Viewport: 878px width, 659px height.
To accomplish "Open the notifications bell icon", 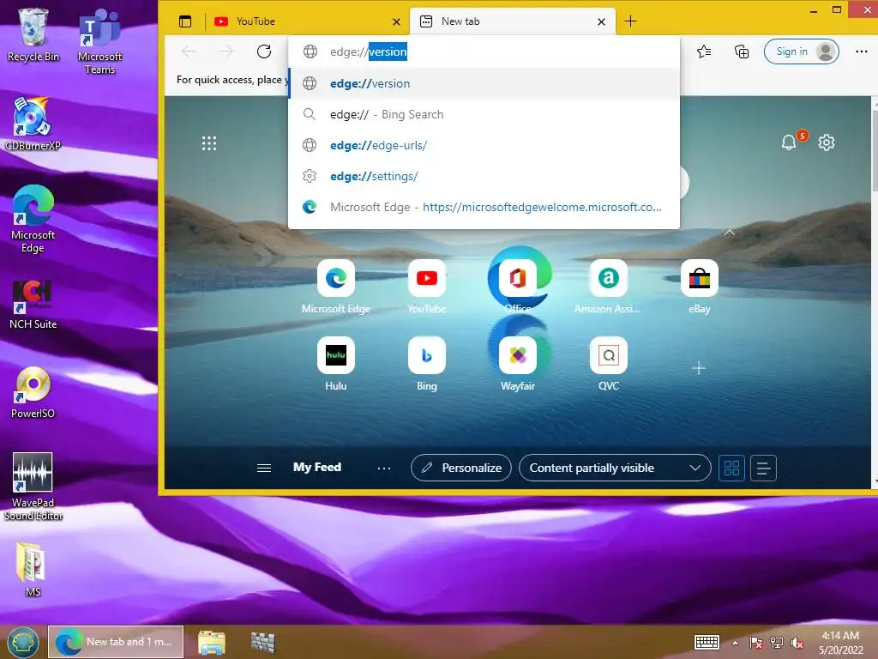I will click(x=789, y=142).
